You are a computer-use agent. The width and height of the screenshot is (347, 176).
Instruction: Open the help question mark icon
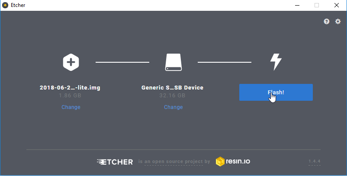point(326,22)
